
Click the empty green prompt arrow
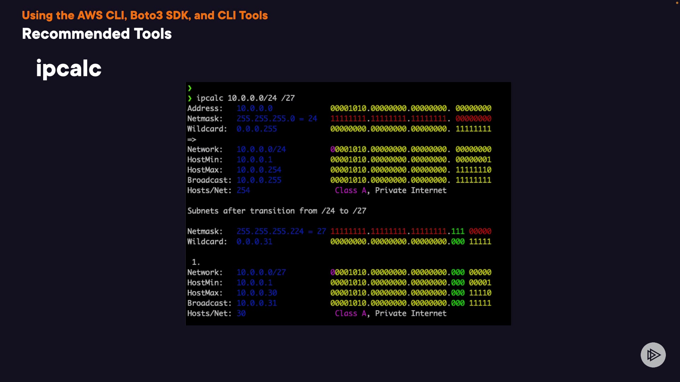(x=190, y=88)
